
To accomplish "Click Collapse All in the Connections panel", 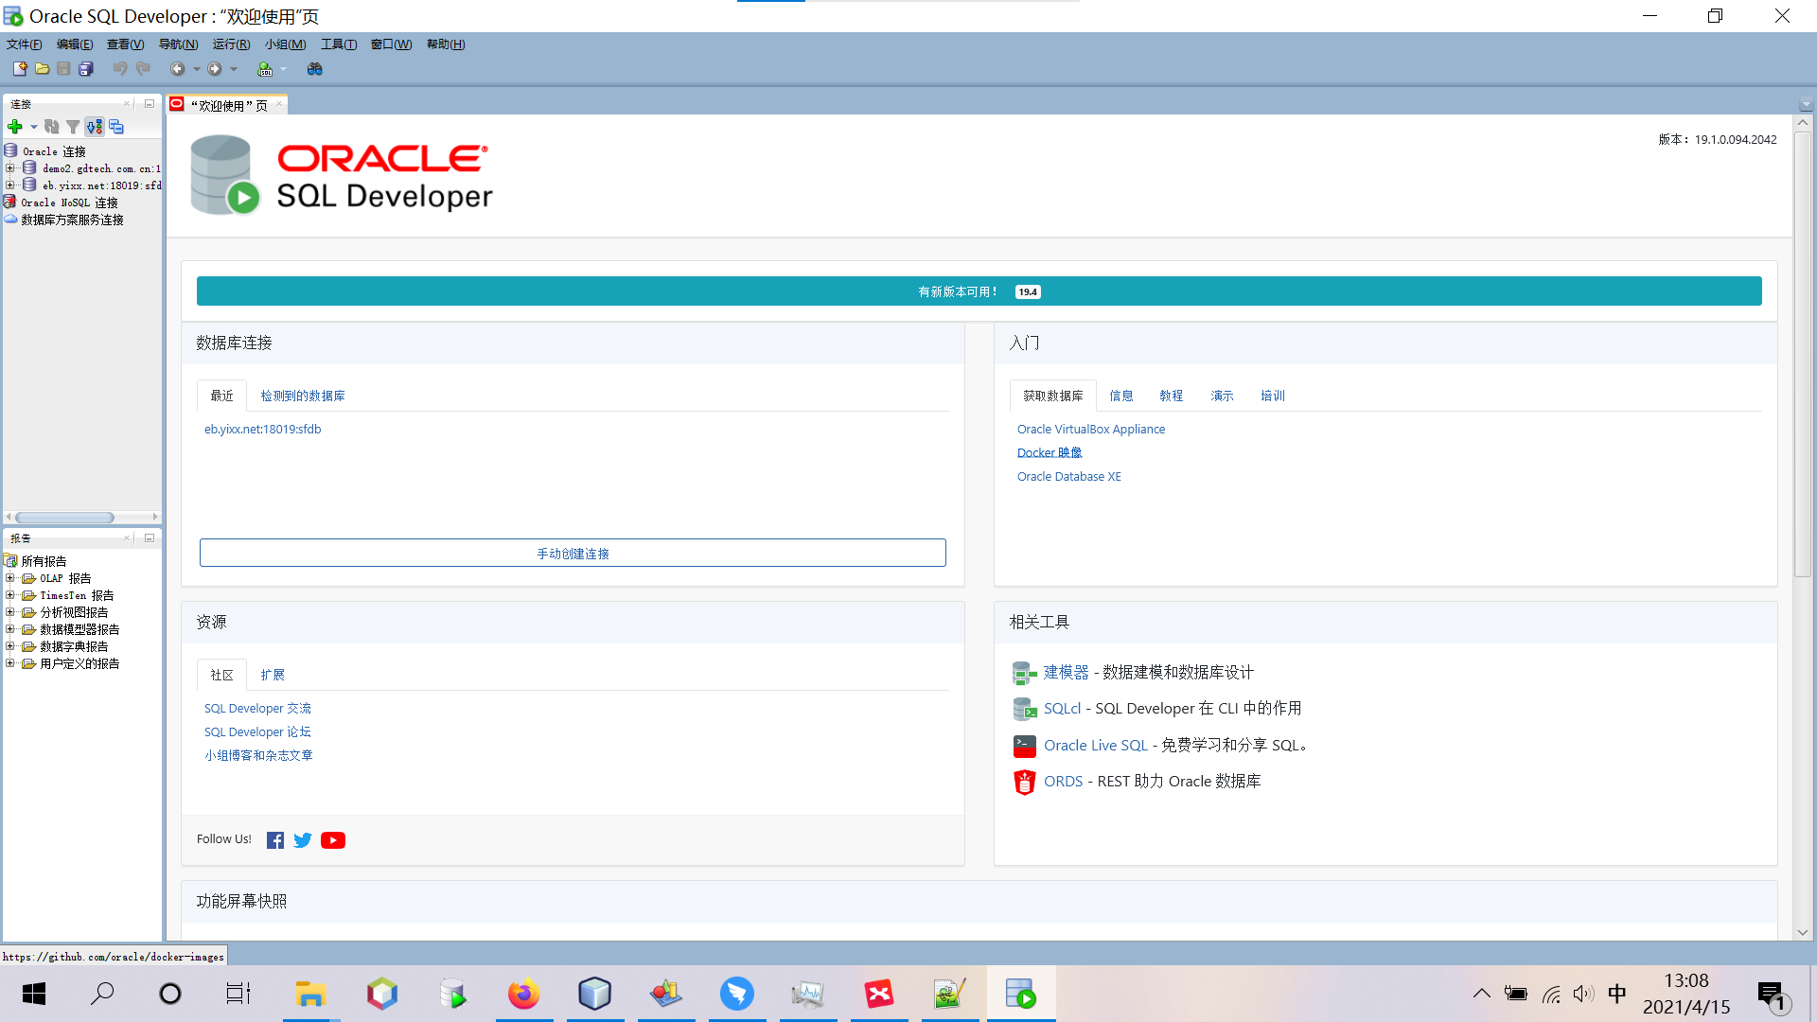I will (116, 127).
